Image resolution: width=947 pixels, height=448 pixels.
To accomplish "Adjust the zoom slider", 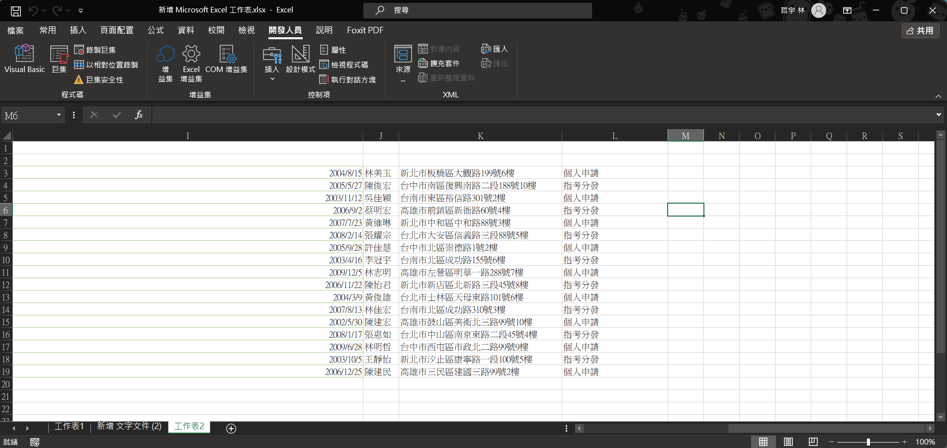I will (x=867, y=441).
